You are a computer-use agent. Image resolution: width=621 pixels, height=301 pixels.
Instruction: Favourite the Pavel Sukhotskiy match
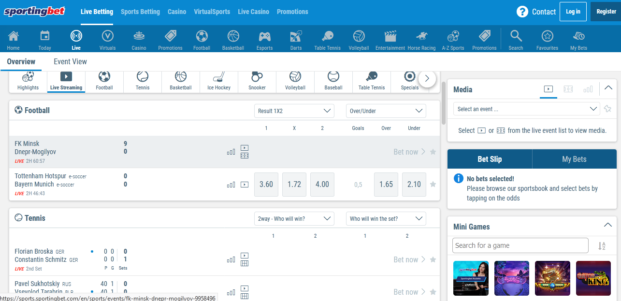[433, 292]
